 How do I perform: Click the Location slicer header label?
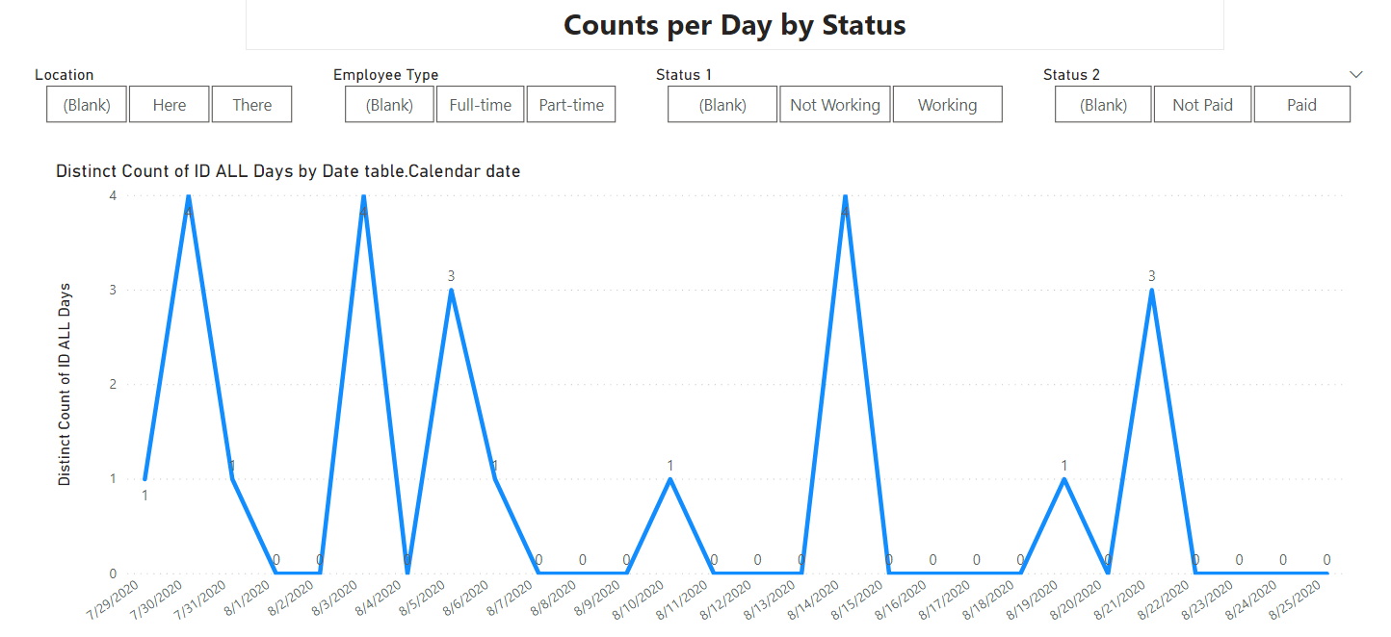pyautogui.click(x=65, y=75)
